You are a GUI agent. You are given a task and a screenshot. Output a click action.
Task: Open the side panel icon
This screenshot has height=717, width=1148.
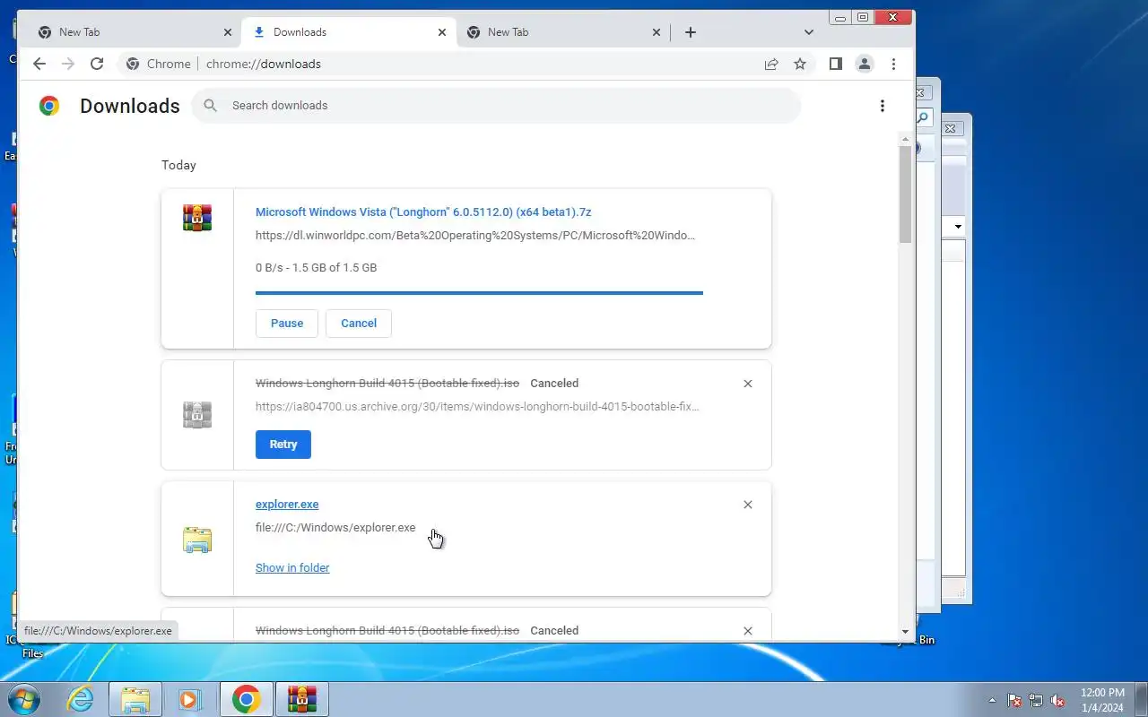[835, 64]
